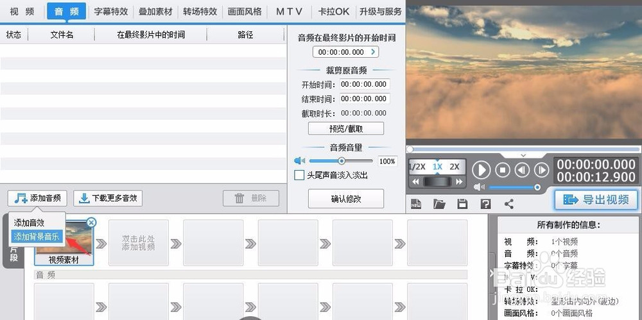Click the 确认修改 button
The height and width of the screenshot is (320, 642).
click(x=346, y=199)
